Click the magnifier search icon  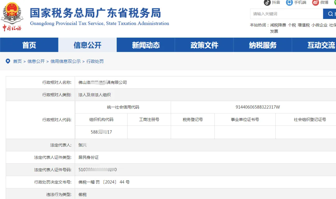coord(330,14)
